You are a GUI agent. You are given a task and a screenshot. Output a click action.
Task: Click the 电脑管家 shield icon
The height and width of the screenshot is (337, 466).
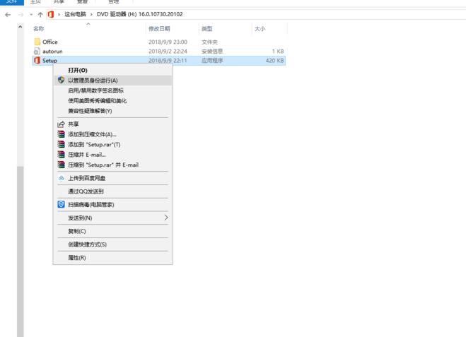62,204
